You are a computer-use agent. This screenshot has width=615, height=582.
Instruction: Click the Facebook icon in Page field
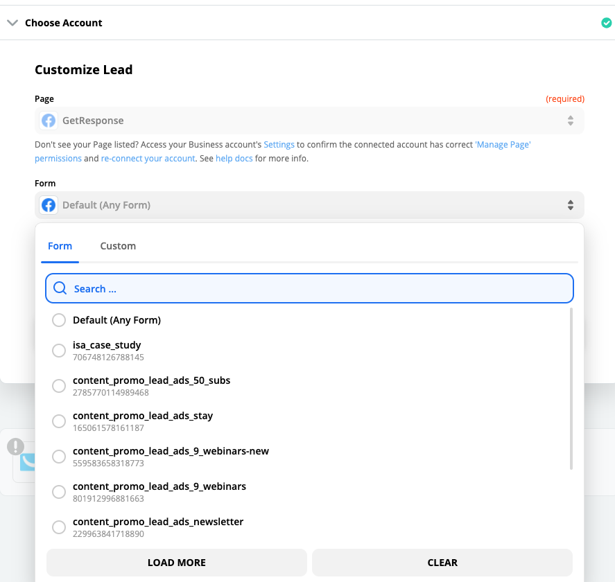pos(49,121)
